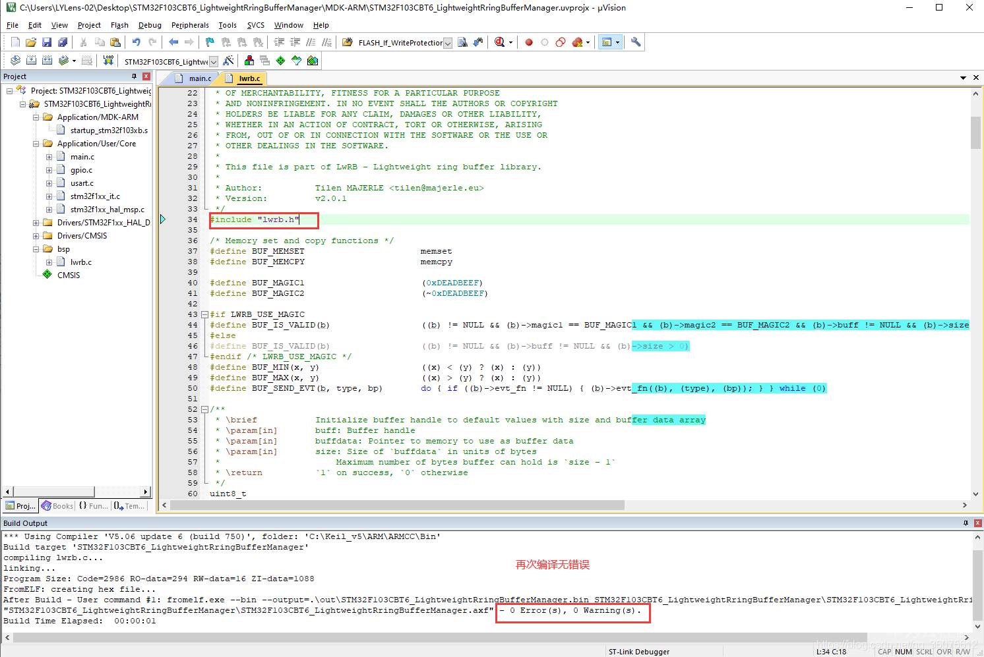The image size is (984, 657).
Task: Disable all breakpoints icon
Action: [x=561, y=42]
